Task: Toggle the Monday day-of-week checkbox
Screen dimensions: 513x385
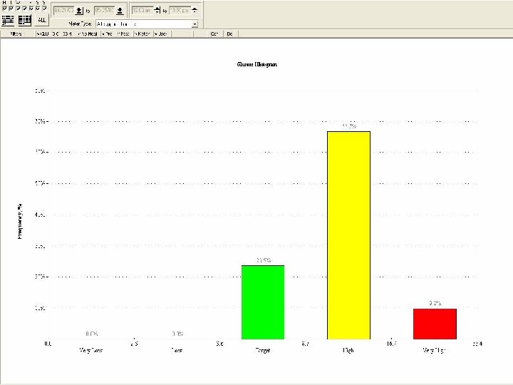Action: point(4,8)
